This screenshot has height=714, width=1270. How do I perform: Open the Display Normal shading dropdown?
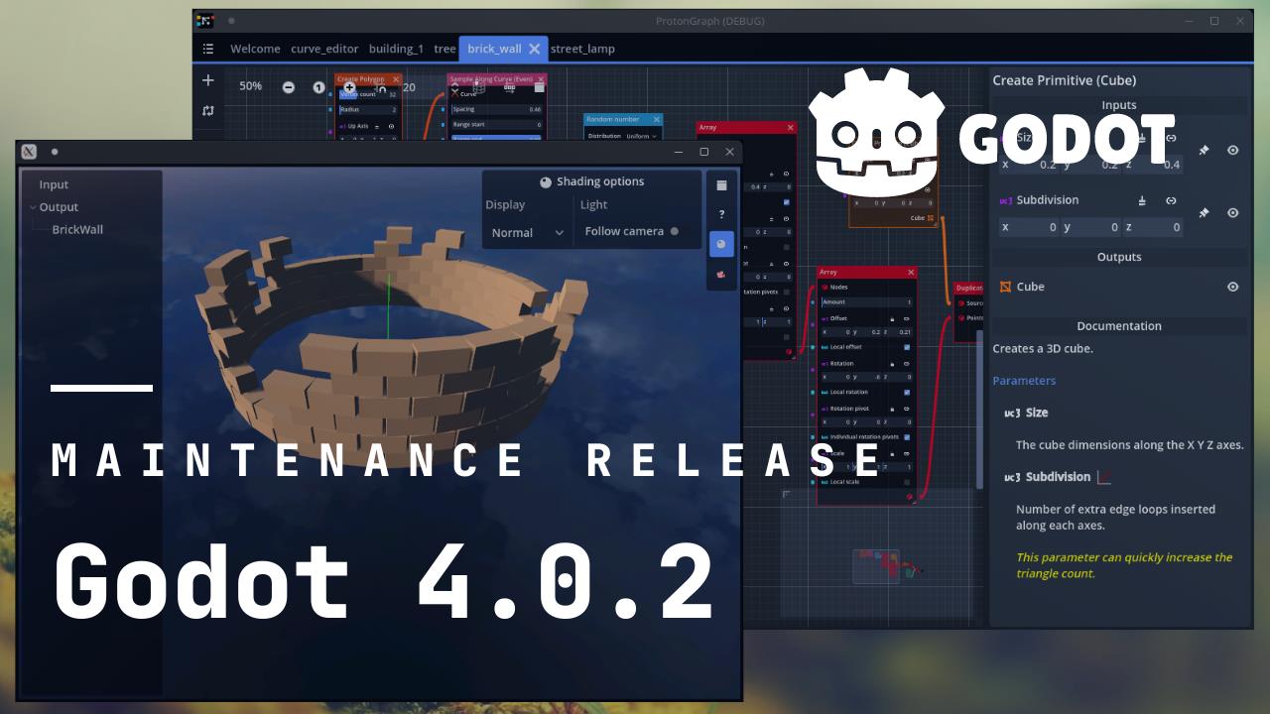point(526,232)
